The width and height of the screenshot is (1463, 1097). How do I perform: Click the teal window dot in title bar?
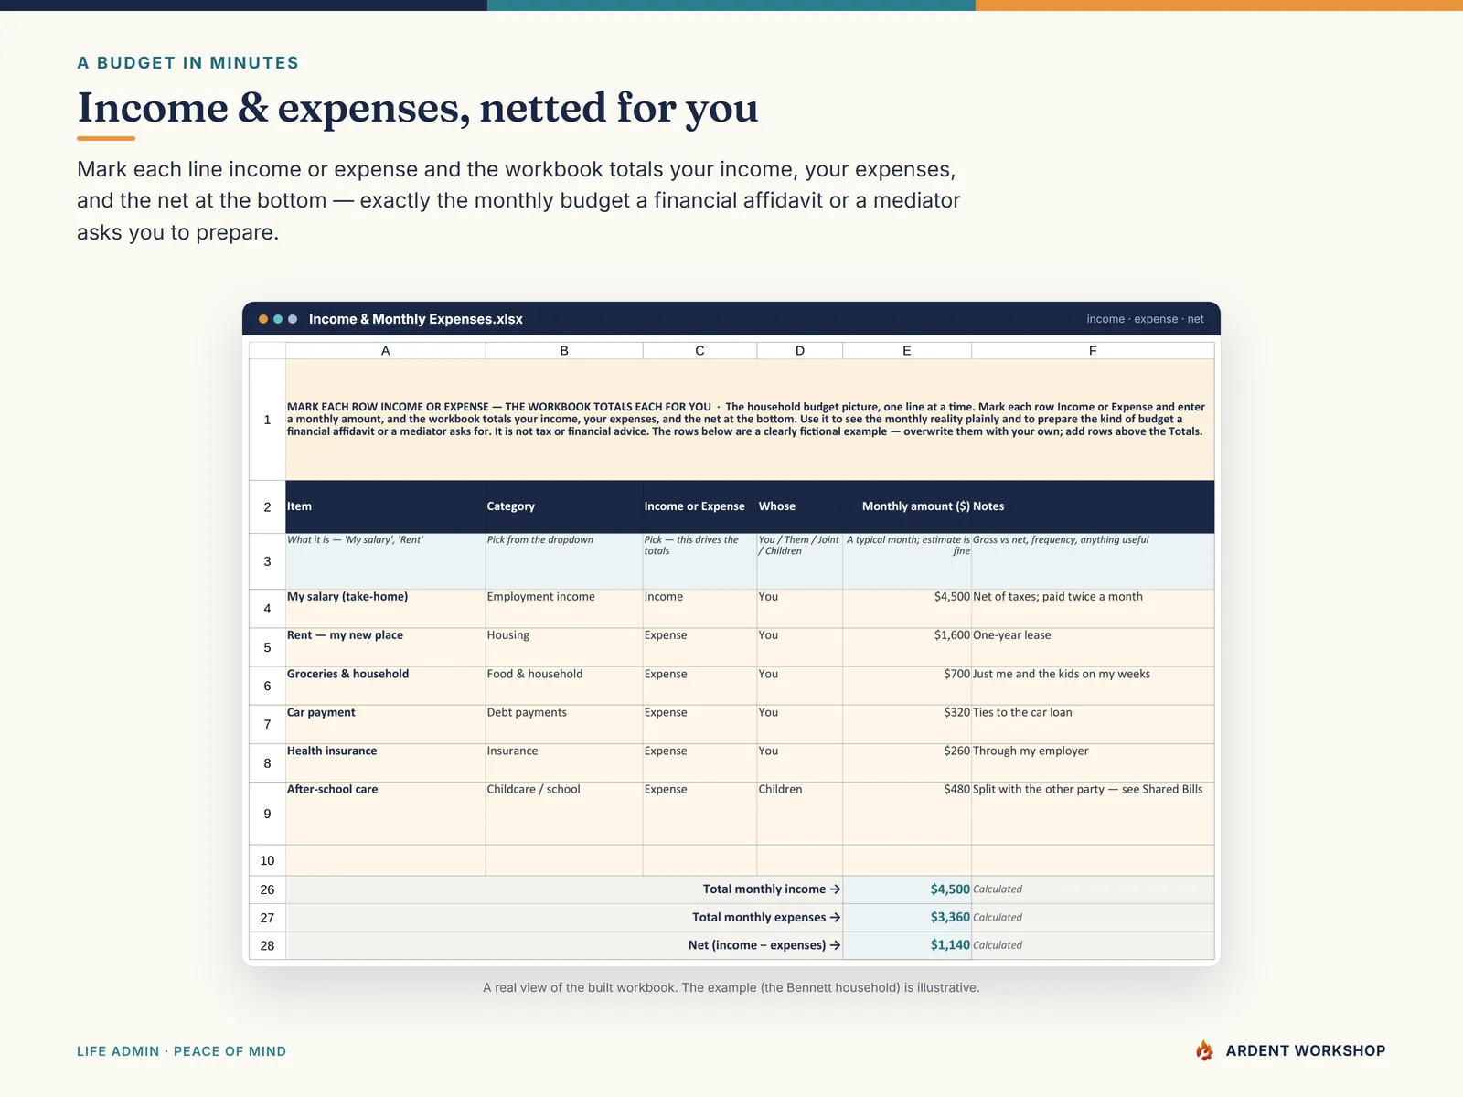(x=278, y=319)
